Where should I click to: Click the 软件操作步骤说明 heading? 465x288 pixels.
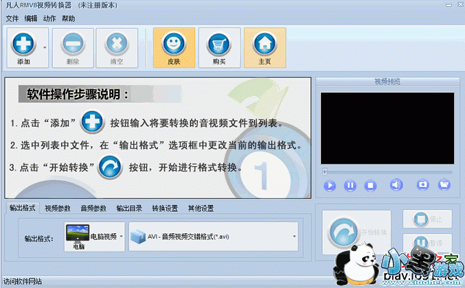78,95
